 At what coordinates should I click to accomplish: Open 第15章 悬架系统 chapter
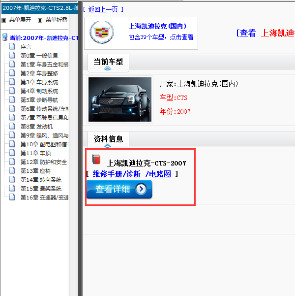[x=41, y=189]
